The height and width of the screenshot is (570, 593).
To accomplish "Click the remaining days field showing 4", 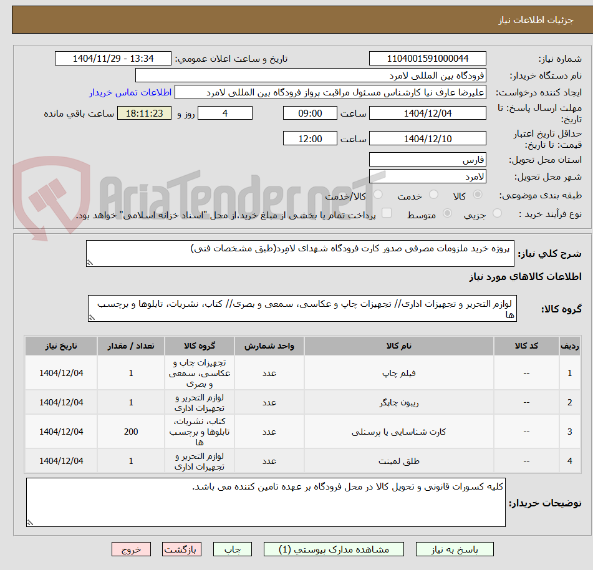I will pyautogui.click(x=225, y=113).
